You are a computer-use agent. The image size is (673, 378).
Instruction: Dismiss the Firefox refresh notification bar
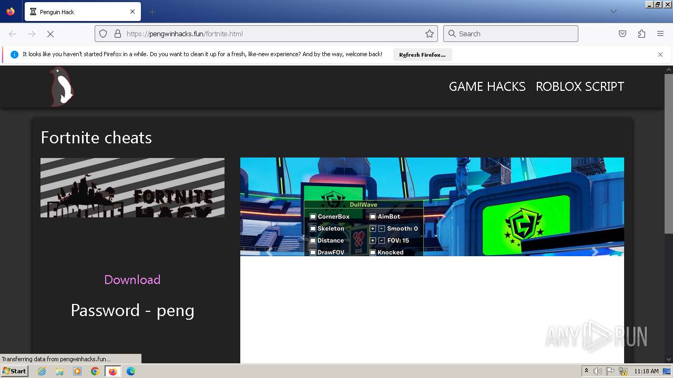660,55
